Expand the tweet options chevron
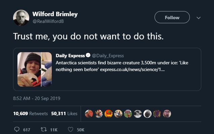 click(199, 18)
